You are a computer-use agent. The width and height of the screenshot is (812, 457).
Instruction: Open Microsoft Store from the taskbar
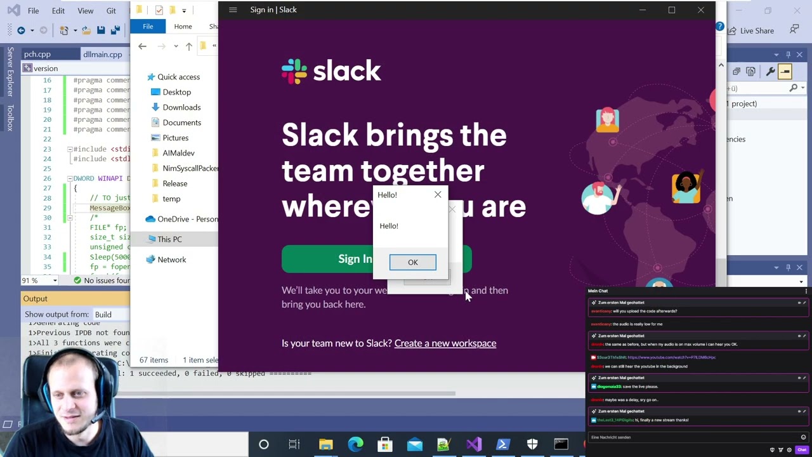click(x=385, y=444)
